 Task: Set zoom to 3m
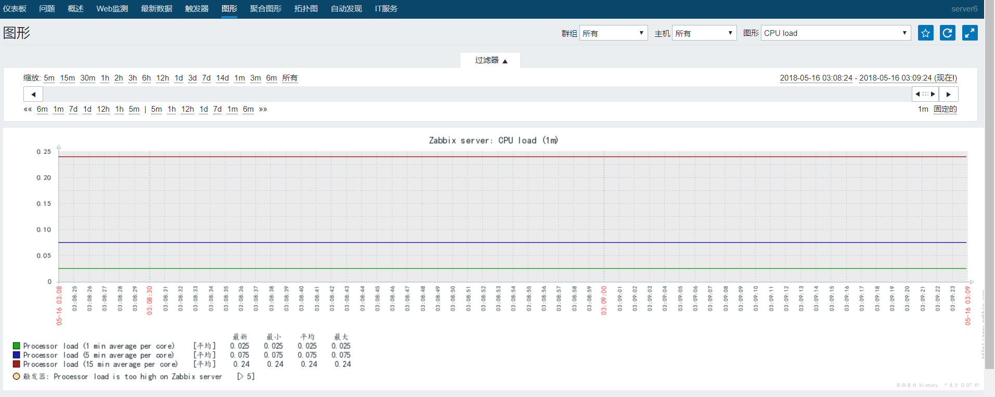[x=255, y=78]
